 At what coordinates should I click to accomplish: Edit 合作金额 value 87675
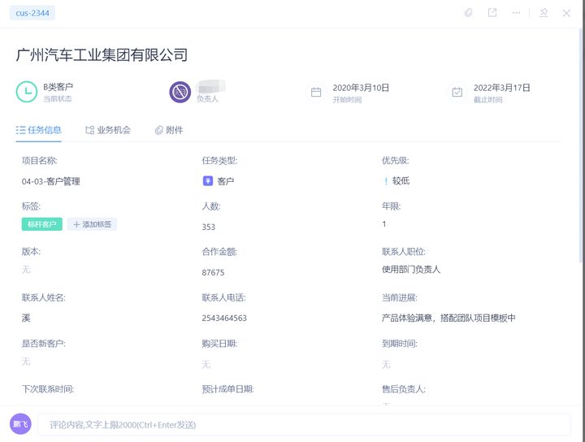(x=213, y=273)
